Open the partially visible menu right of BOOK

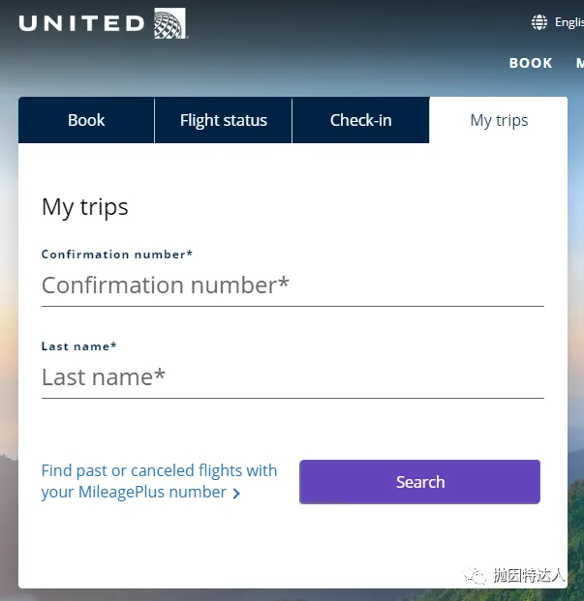579,63
